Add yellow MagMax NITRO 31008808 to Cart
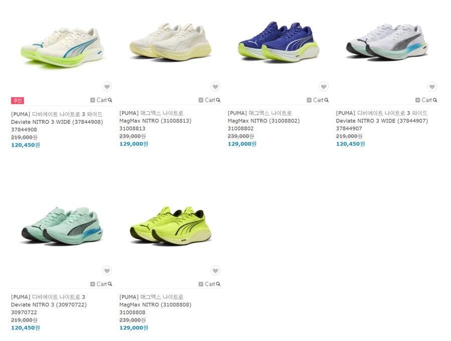This screenshot has width=451, height=341. (x=207, y=284)
